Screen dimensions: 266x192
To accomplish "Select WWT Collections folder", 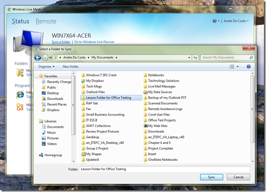I will tap(96, 126).
